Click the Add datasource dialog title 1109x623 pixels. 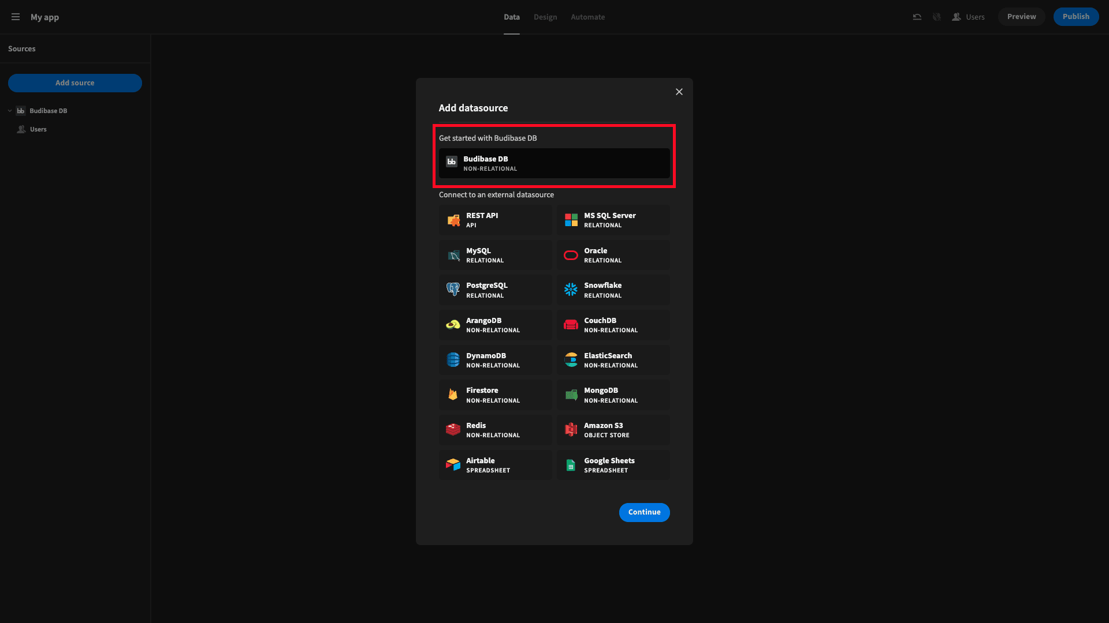(x=473, y=108)
